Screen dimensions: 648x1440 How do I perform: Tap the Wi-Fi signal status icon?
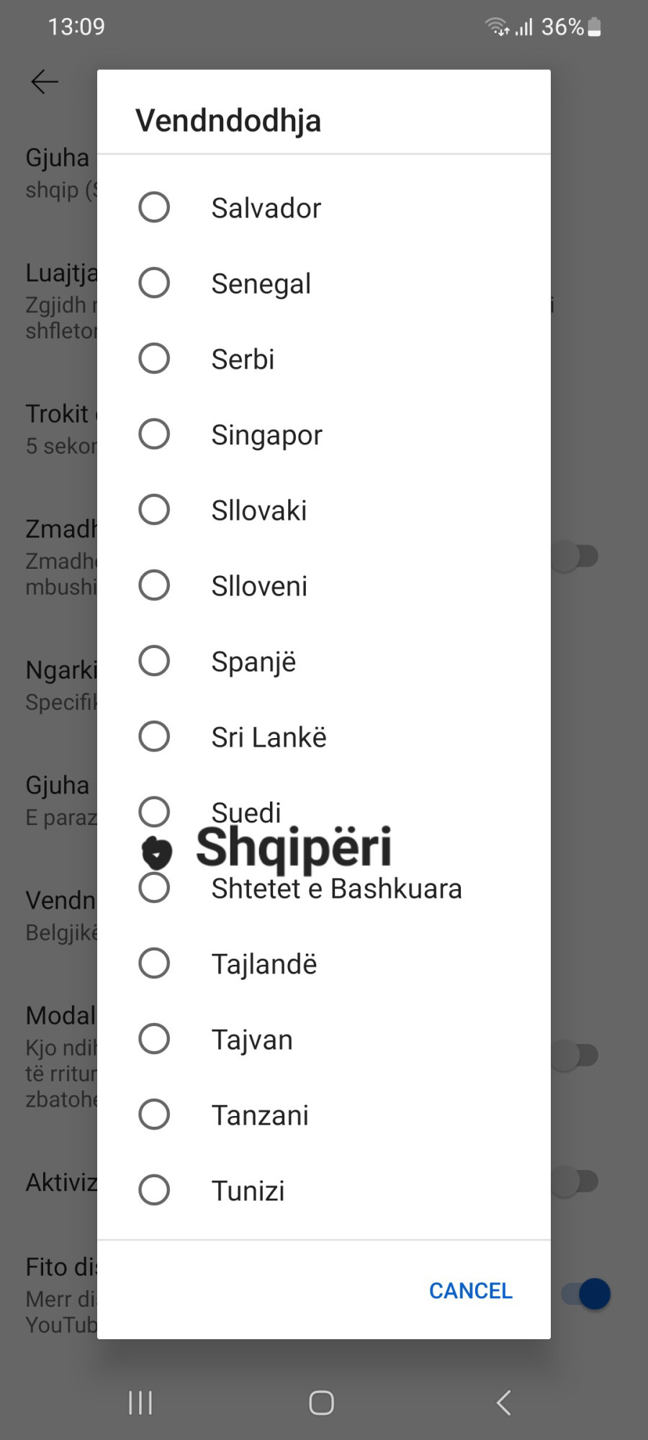pyautogui.click(x=496, y=27)
